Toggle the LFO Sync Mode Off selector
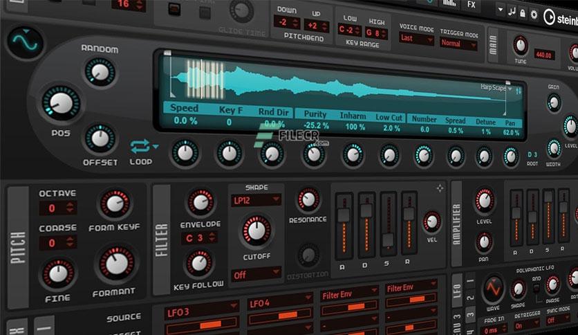 pyautogui.click(x=559, y=320)
